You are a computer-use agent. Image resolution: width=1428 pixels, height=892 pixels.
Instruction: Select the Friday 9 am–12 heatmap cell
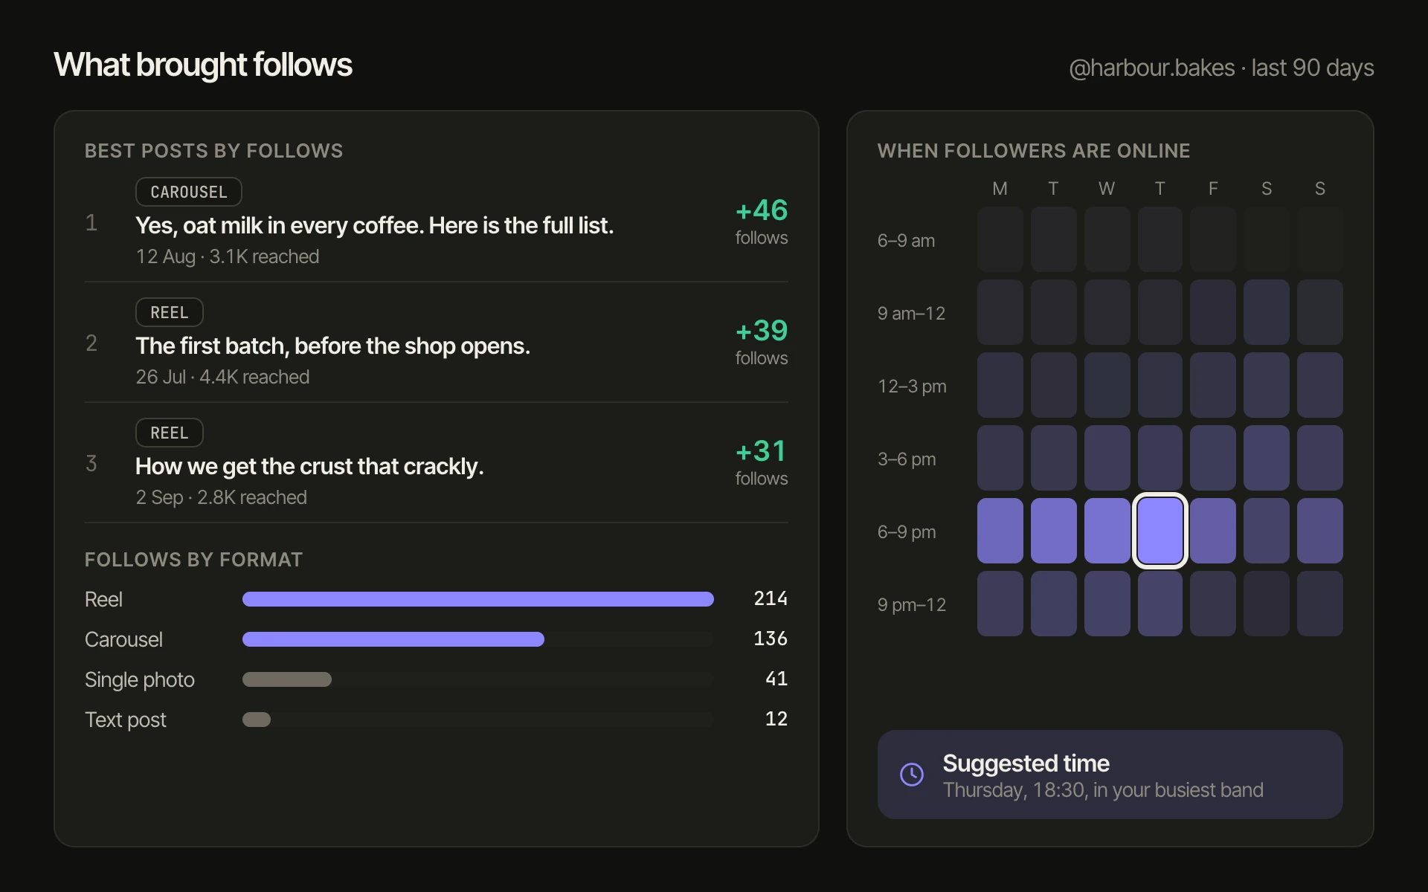click(1213, 312)
